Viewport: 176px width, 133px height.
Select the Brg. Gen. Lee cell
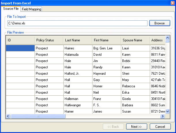point(107,48)
